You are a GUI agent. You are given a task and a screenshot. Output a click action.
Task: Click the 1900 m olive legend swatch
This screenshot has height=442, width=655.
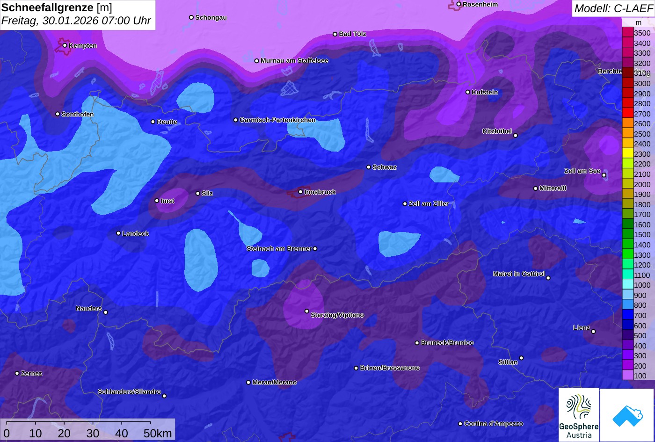coord(628,194)
